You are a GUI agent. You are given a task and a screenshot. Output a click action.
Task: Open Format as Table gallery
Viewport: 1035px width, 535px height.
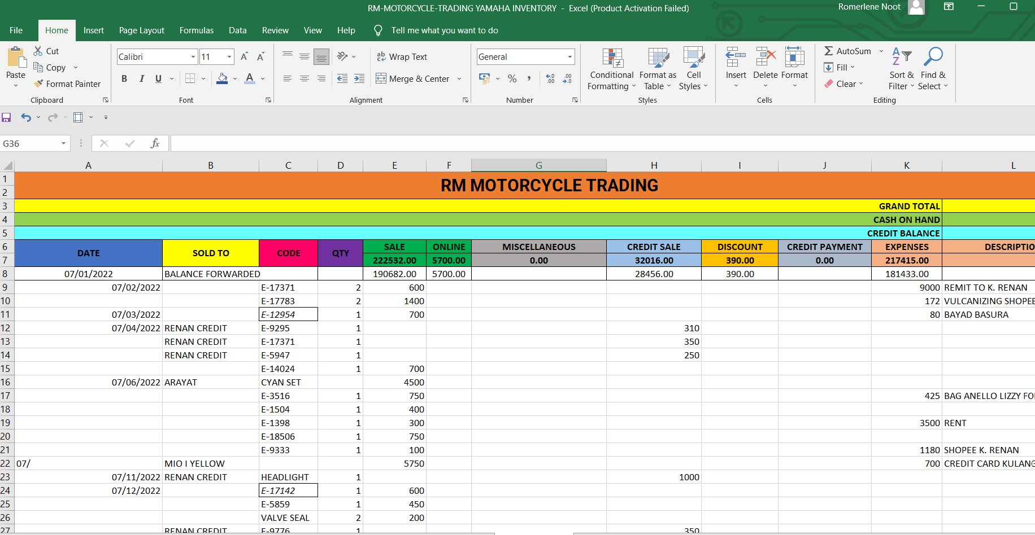pos(658,69)
